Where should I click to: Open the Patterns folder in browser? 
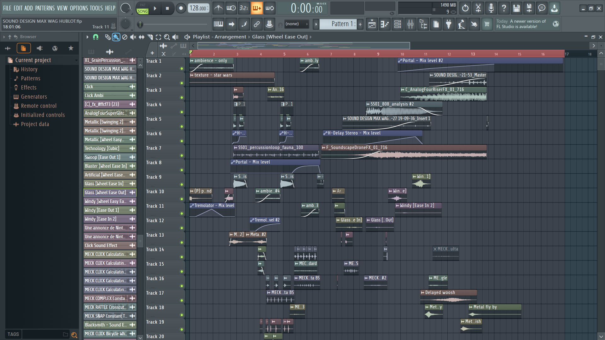pyautogui.click(x=30, y=78)
